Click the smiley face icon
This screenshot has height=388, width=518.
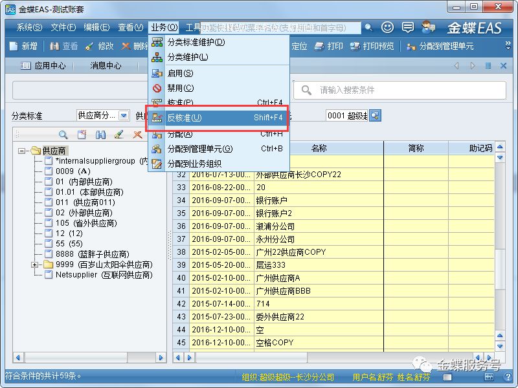point(387,27)
